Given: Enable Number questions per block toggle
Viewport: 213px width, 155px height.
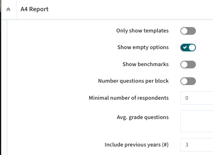Looking at the screenshot, I should pos(188,81).
